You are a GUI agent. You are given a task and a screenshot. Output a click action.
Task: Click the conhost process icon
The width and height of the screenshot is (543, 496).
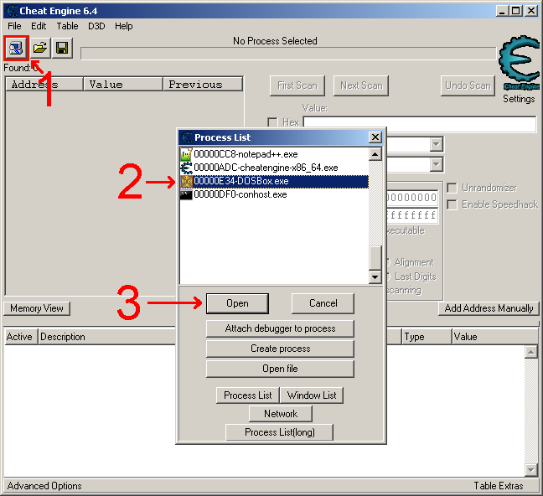[186, 195]
